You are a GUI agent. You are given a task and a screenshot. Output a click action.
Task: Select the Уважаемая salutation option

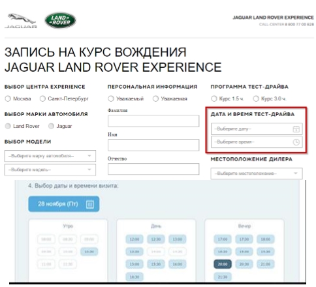tap(155, 98)
